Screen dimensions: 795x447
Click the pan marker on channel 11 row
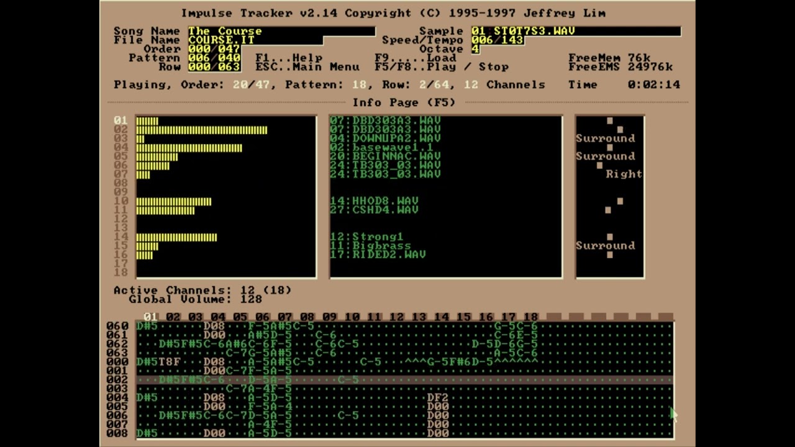(x=608, y=210)
